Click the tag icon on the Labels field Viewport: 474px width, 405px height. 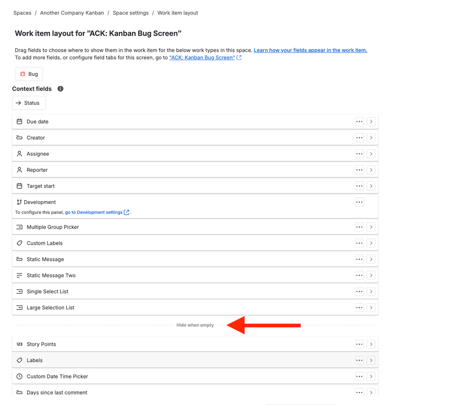click(19, 360)
